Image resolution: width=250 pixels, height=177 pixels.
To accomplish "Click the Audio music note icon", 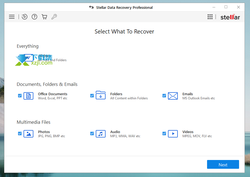I will 101,134.
